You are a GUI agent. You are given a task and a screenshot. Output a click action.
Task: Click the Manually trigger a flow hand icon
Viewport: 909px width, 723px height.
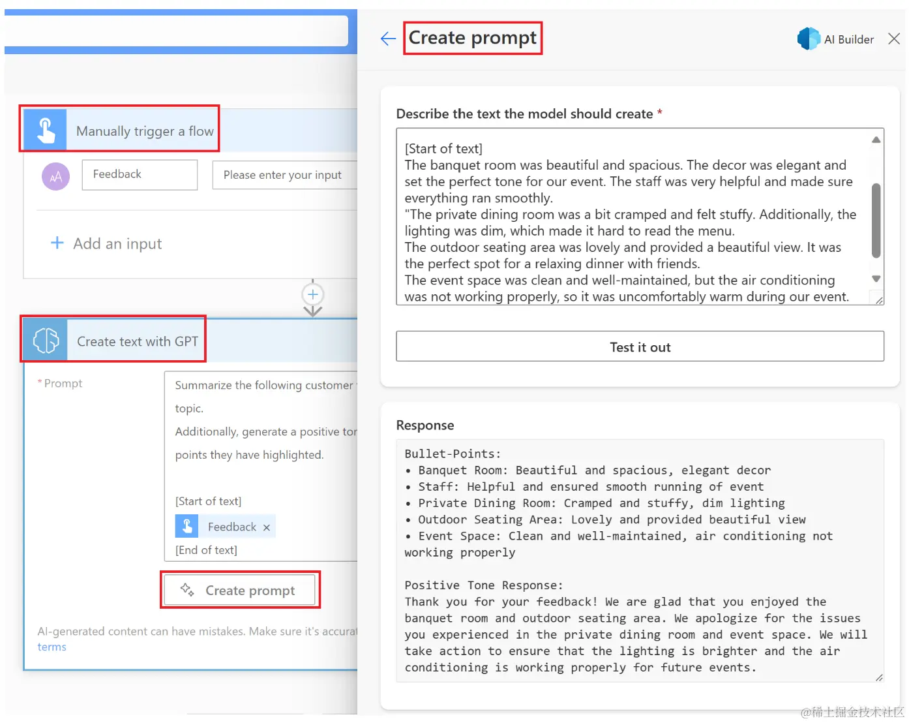pos(46,130)
